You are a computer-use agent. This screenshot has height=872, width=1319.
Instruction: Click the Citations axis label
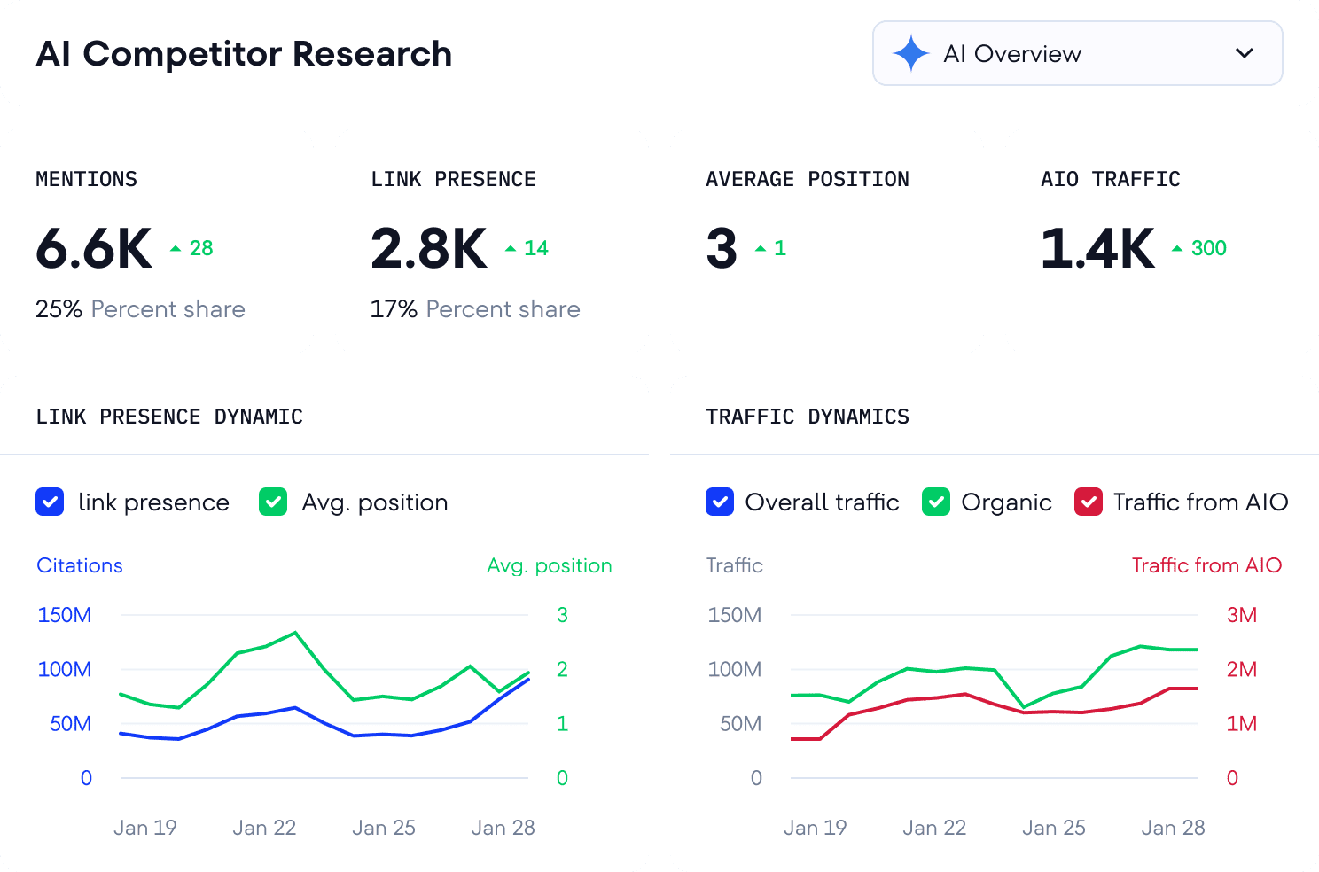coord(79,565)
